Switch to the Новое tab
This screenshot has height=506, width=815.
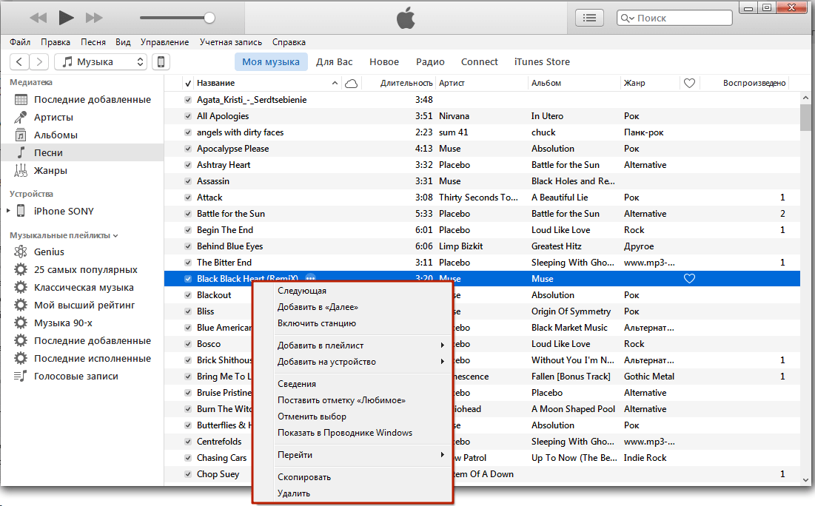(384, 62)
